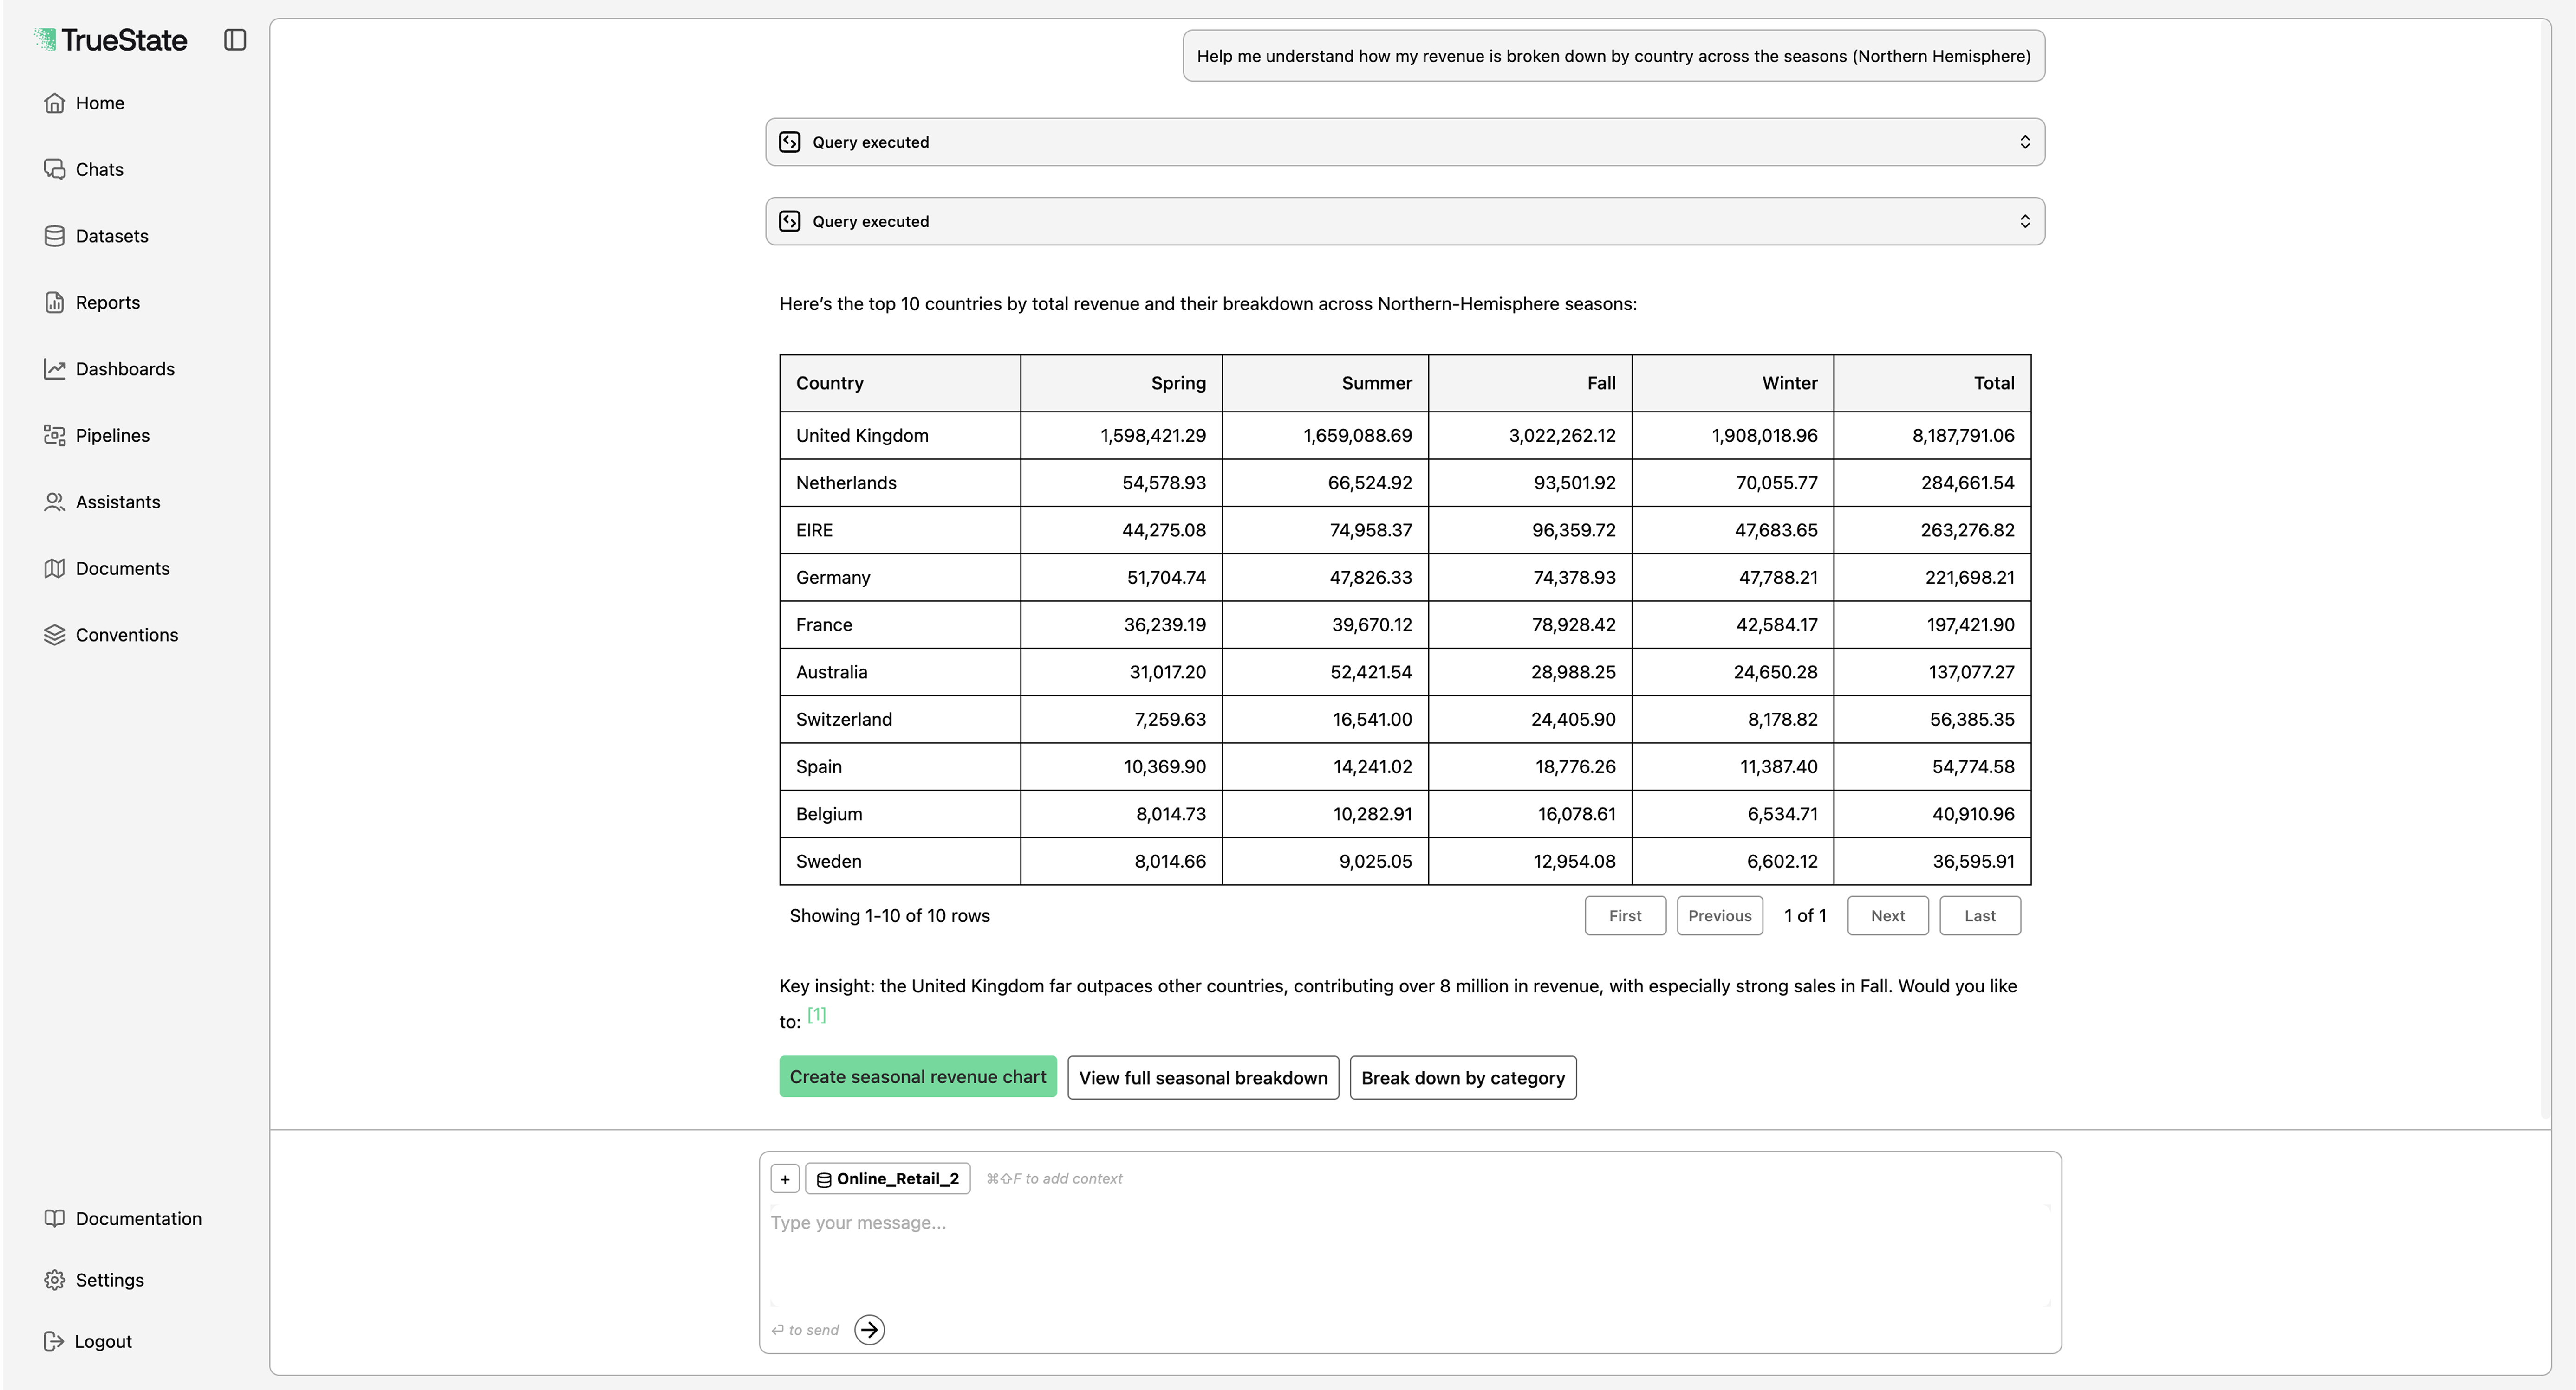
Task: Go to Home in the sidebar
Action: coord(100,102)
